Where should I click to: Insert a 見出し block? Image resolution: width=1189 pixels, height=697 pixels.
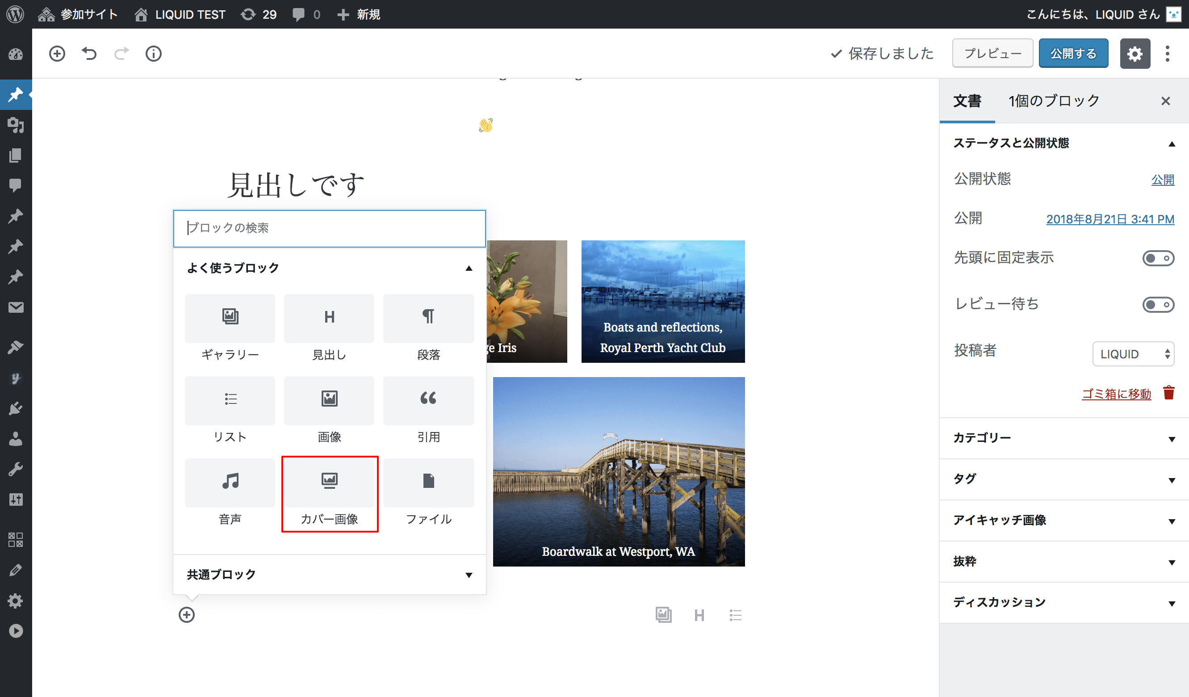[329, 329]
